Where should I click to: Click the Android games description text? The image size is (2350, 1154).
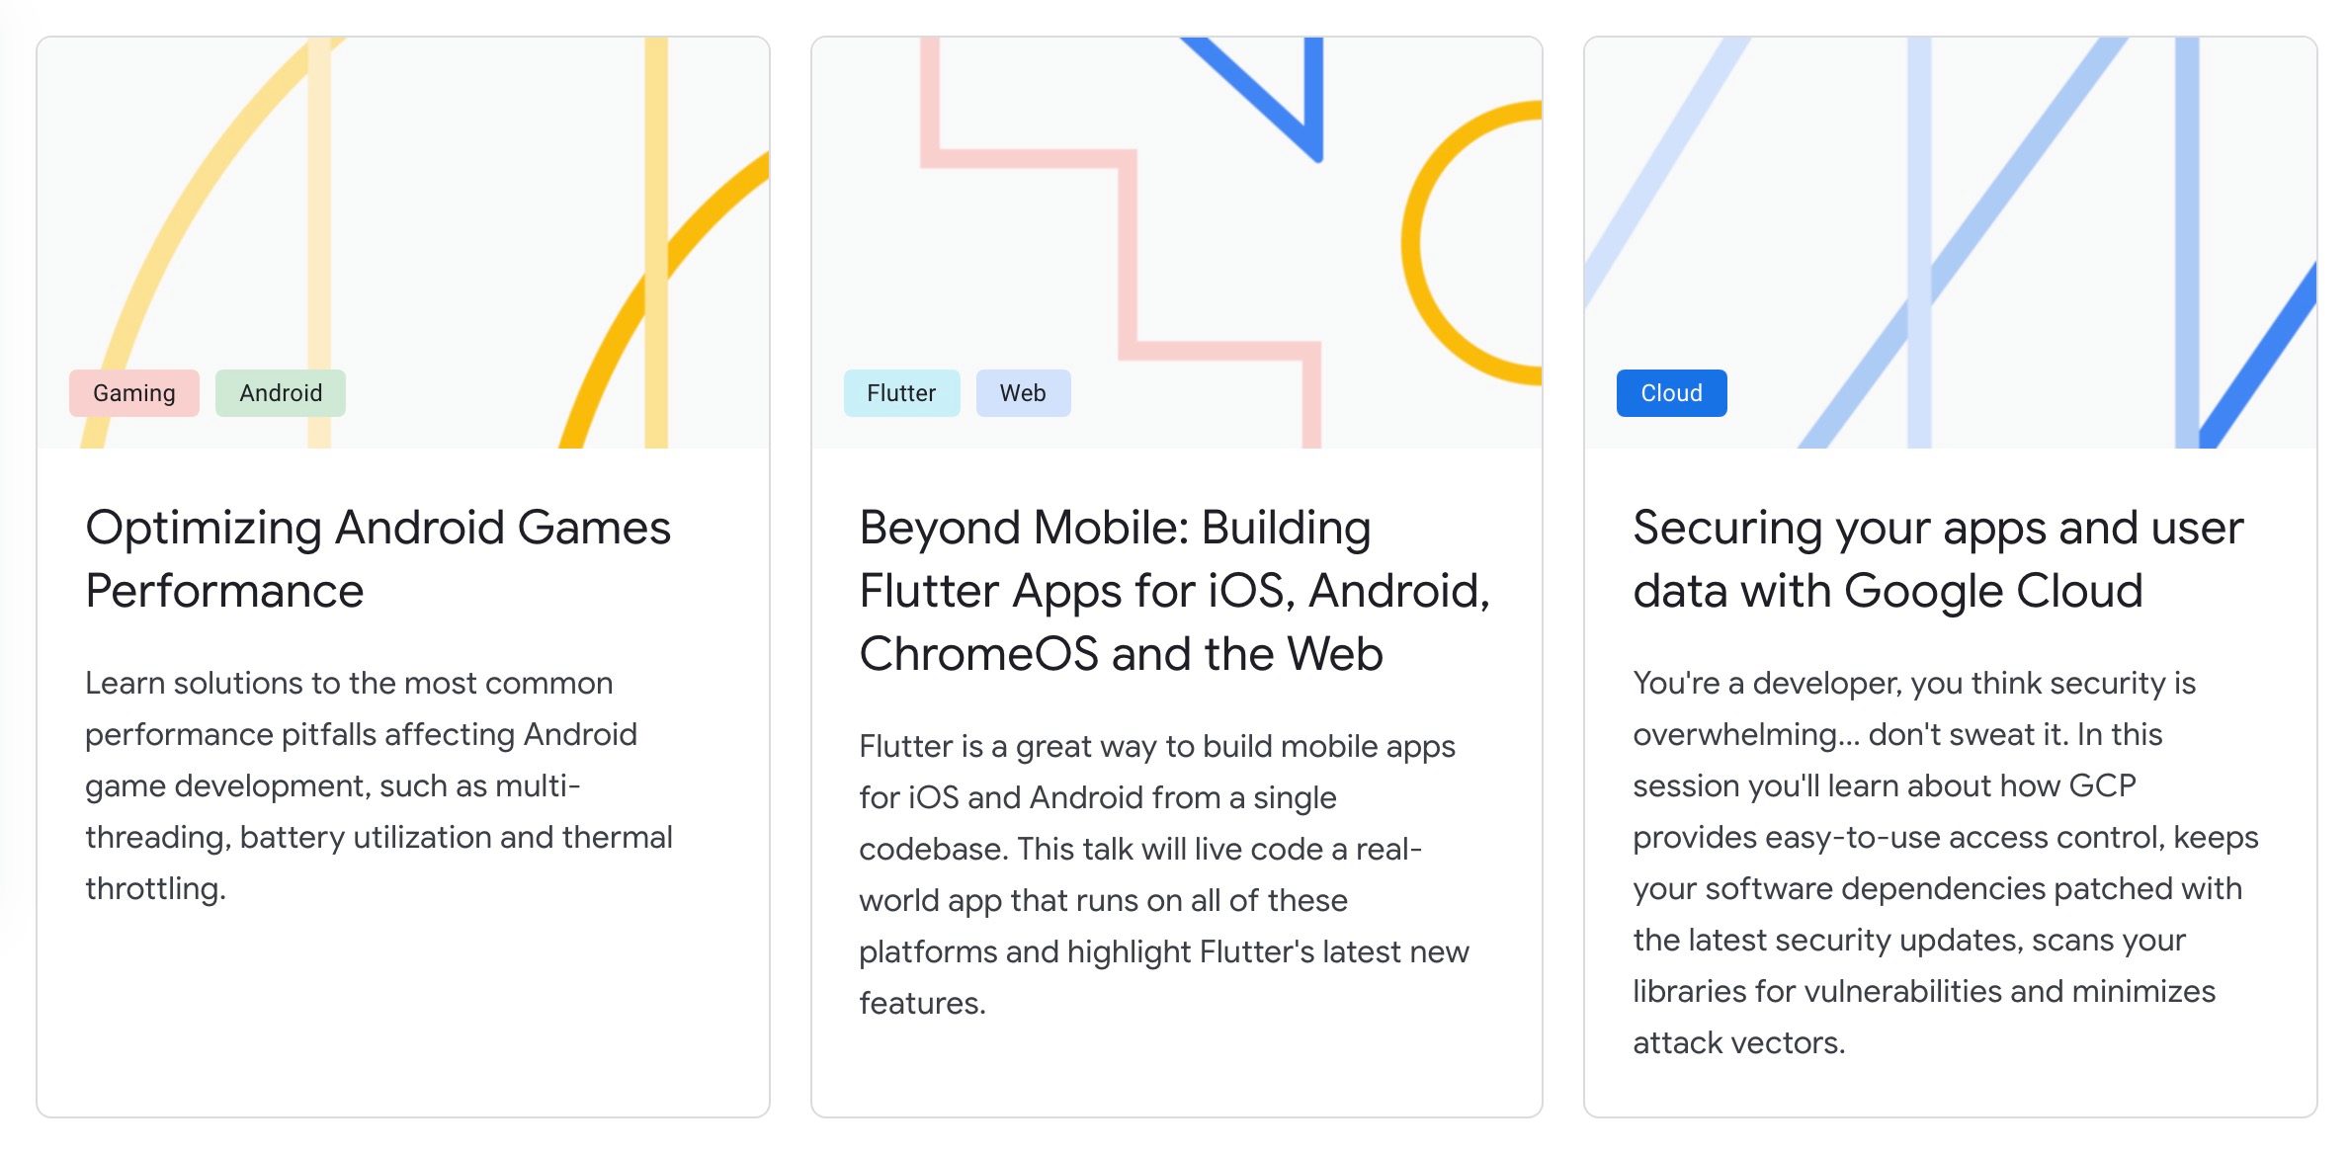(x=378, y=785)
